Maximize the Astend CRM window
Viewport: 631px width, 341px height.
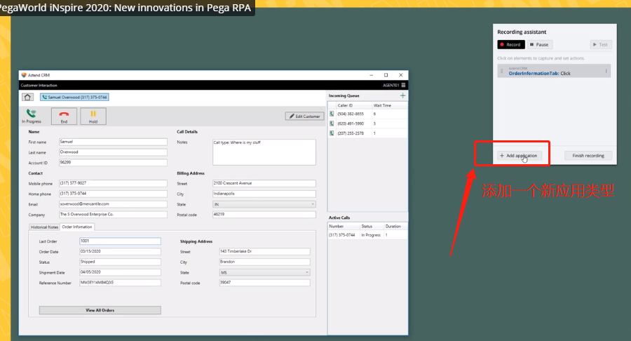coord(386,75)
